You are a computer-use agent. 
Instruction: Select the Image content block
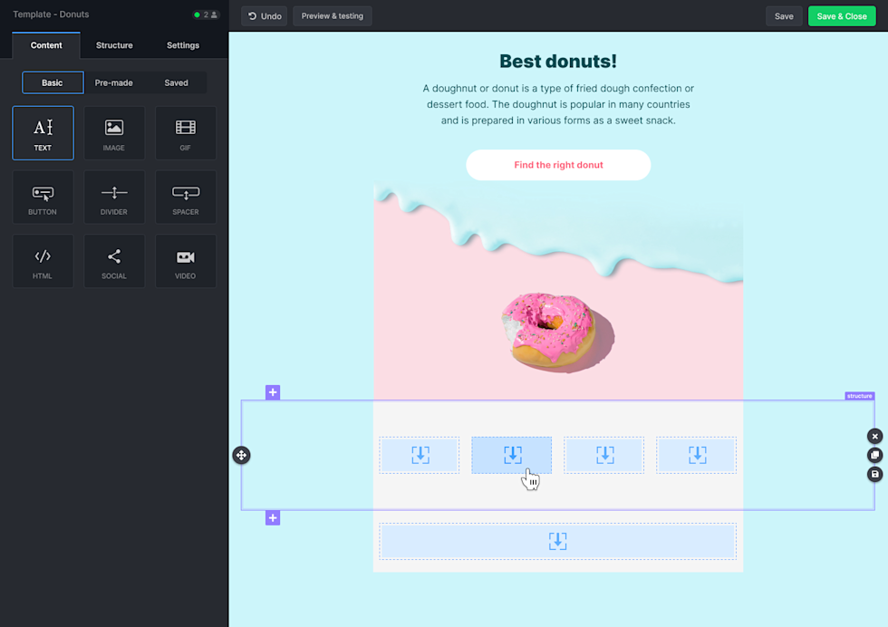coord(114,132)
